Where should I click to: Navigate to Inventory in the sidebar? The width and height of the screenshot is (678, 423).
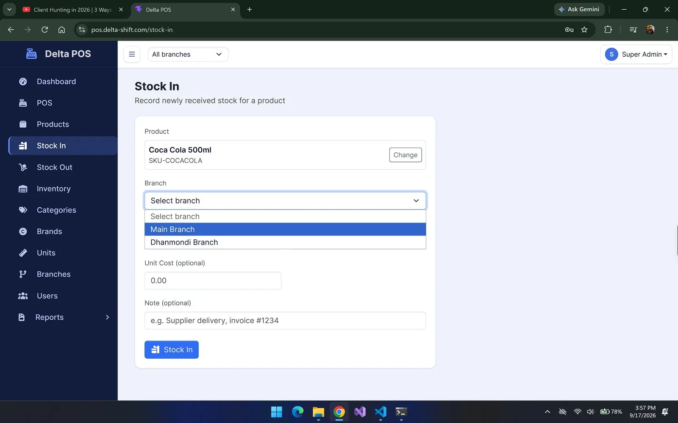[63, 189]
